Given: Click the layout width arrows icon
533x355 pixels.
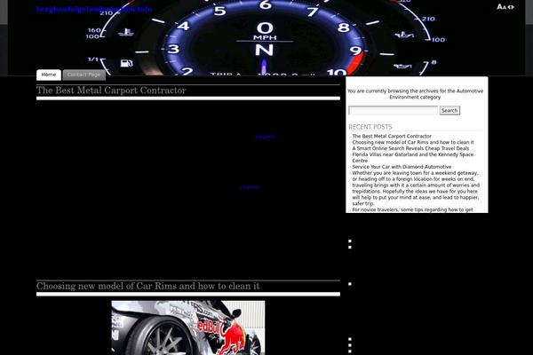Looking at the screenshot, I should click(x=511, y=7).
